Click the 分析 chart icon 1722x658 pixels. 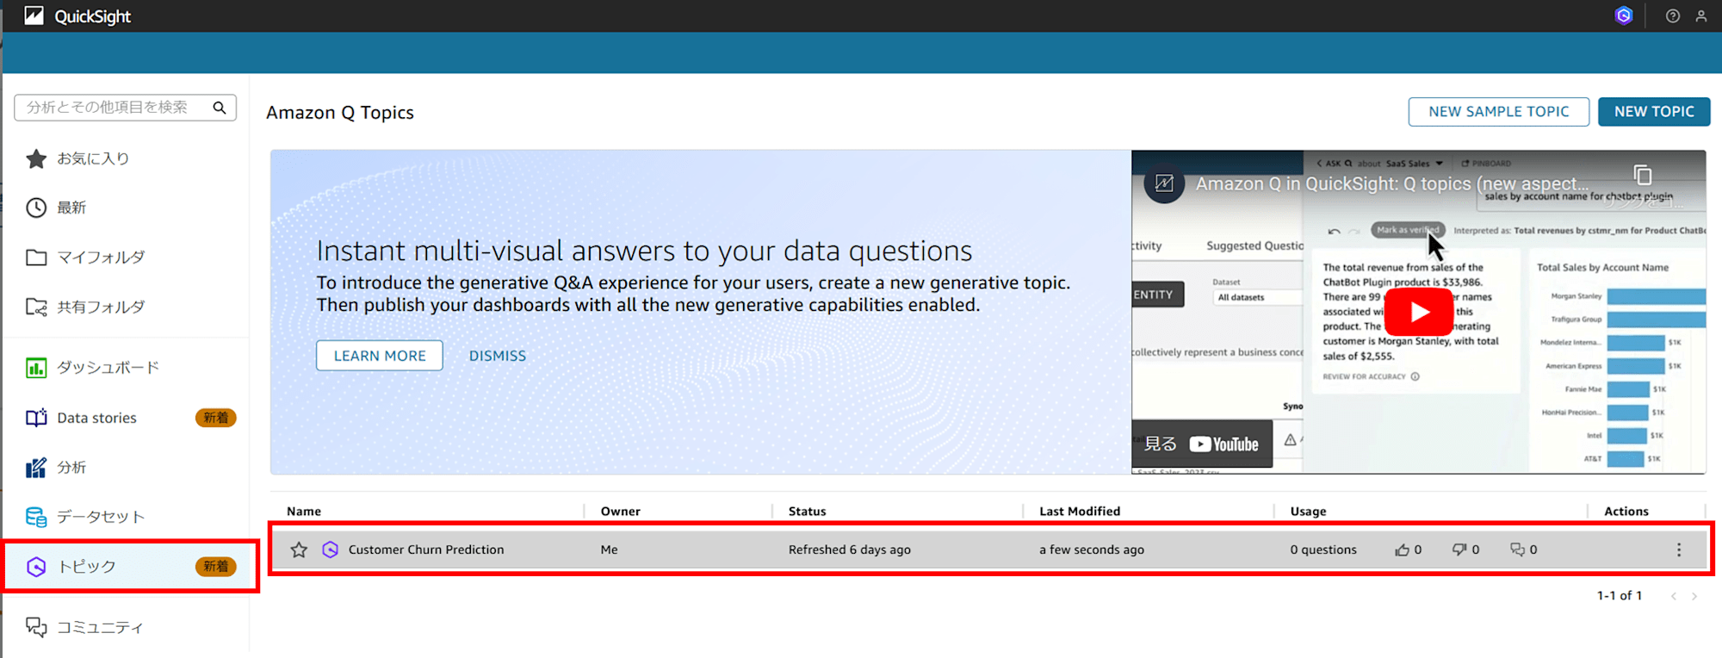[36, 468]
